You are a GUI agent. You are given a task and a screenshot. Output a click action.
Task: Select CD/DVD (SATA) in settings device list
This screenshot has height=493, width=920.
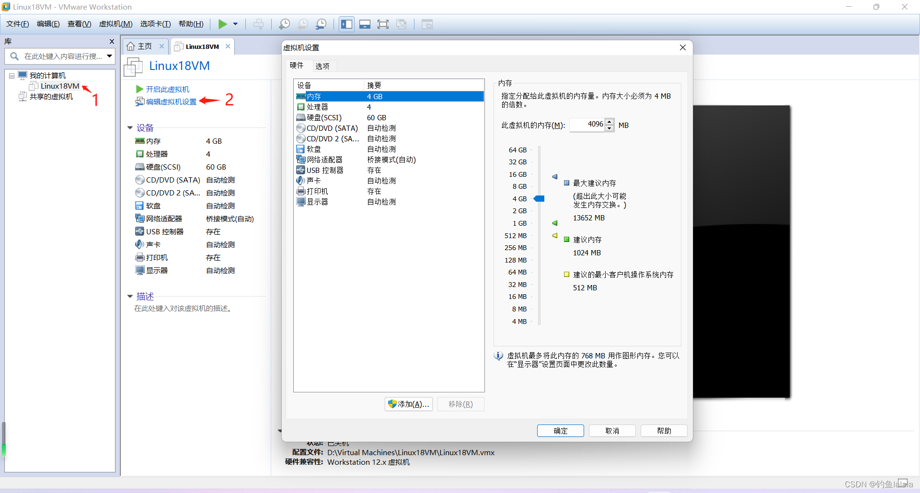[x=389, y=128]
